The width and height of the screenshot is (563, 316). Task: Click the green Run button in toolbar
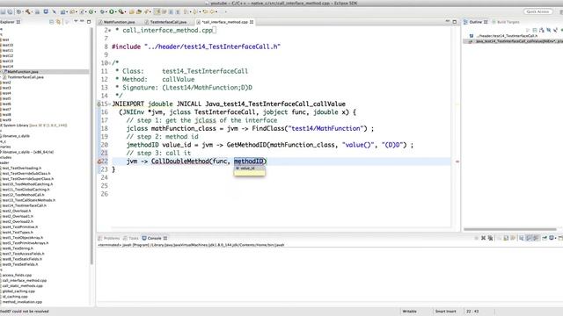click(x=112, y=11)
